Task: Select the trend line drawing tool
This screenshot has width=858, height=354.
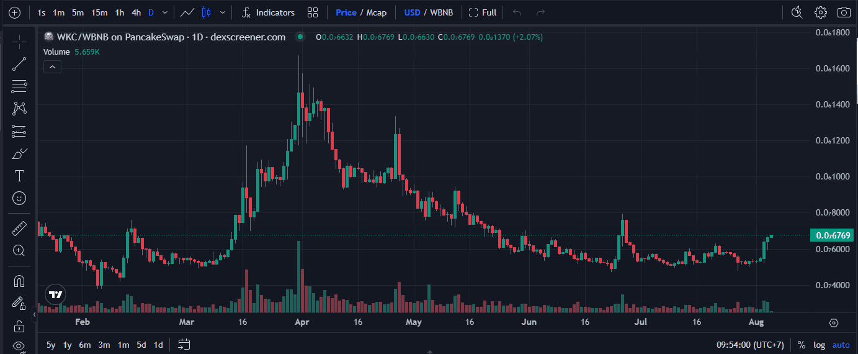Action: (19, 63)
